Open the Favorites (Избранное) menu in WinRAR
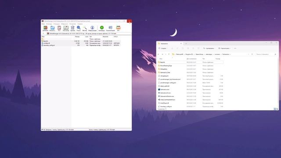The height and width of the screenshot is (158, 281). (x=65, y=24)
